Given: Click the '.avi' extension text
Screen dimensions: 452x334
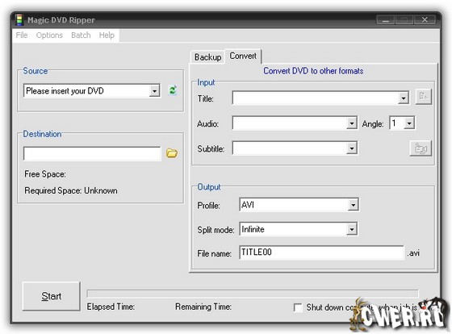Looking at the screenshot, I should click(x=413, y=253).
